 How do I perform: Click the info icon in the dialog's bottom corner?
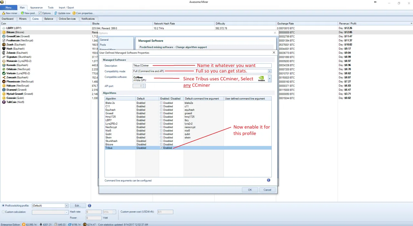click(268, 180)
